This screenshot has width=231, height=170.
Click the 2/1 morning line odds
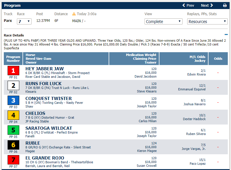pos(203,71)
